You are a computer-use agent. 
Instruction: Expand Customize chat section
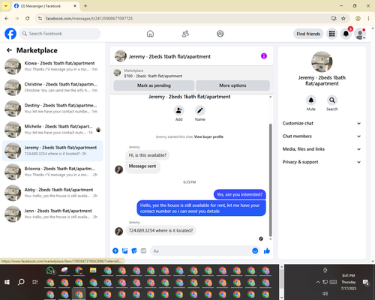(322, 123)
